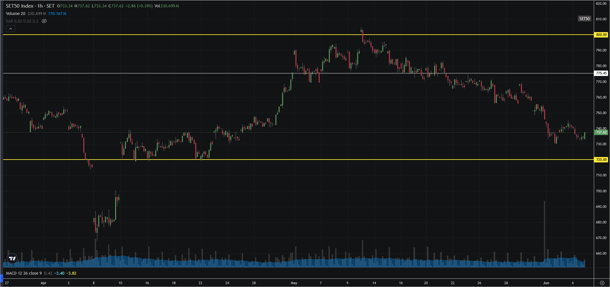The height and width of the screenshot is (287, 610).
Task: Click the green 737.62 last price label
Action: coord(601,132)
